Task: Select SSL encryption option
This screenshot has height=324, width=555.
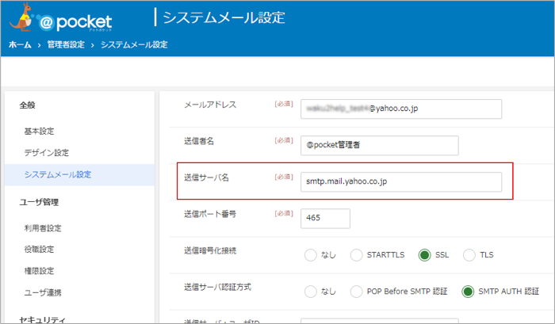Action: tap(424, 255)
